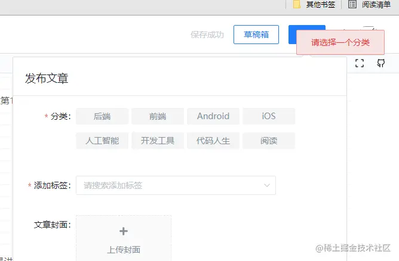Expand tag list with chevron arrow
399x261 pixels.
[266, 185]
